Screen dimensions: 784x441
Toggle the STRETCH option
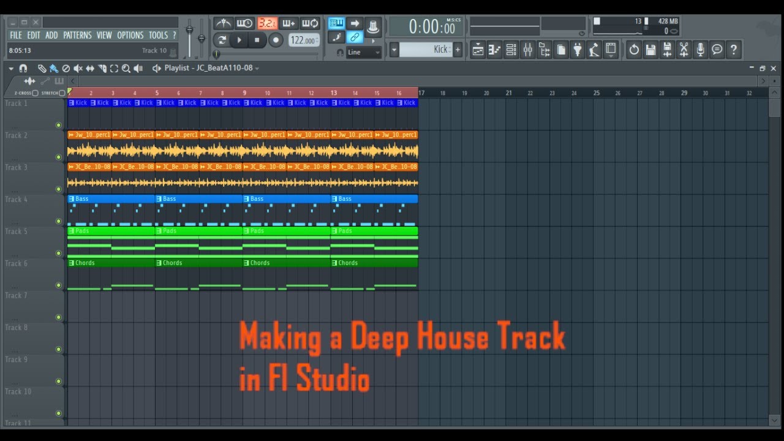pyautogui.click(x=62, y=93)
